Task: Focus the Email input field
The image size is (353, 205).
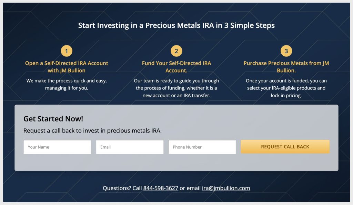Action: 130,147
